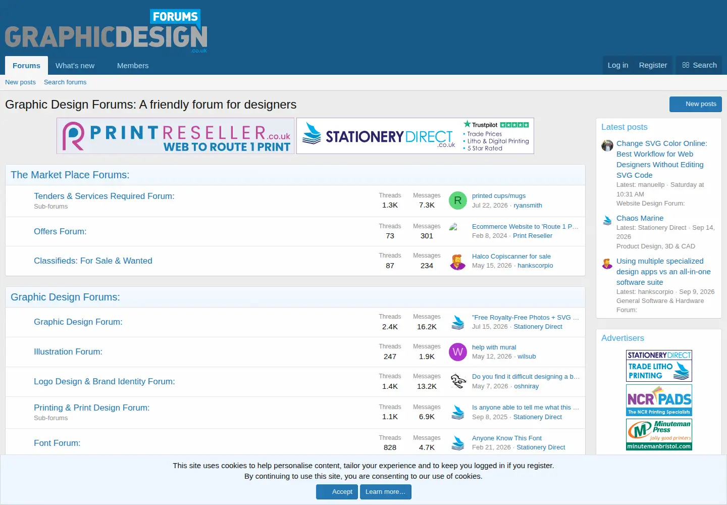Click Stationery Direct avatar in Printing & Print Design row
Screen dimensions: 727x505
pyautogui.click(x=458, y=412)
